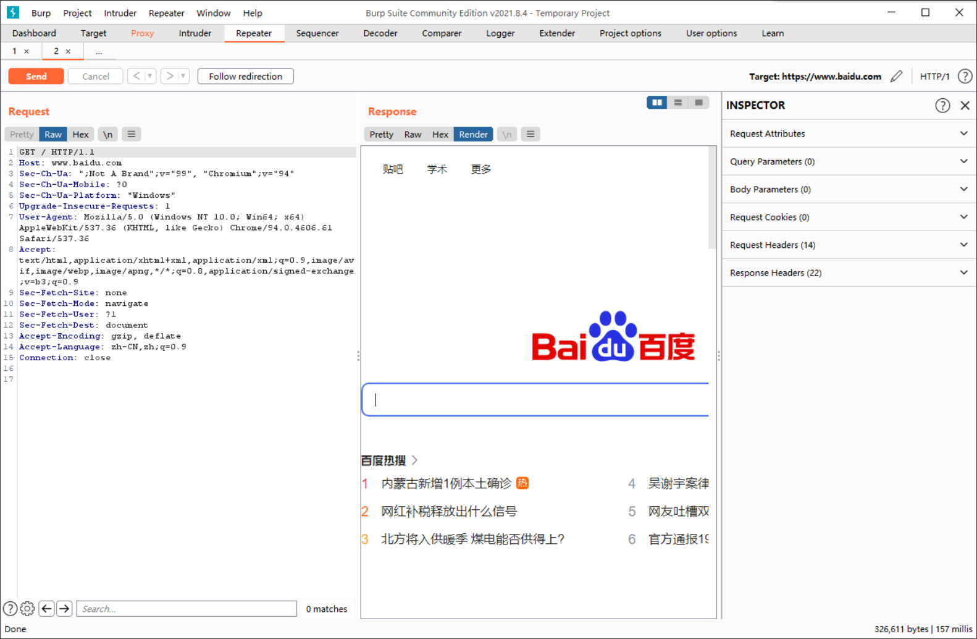Open back history dropdown arrow
Image resolution: width=977 pixels, height=639 pixels.
coord(150,76)
